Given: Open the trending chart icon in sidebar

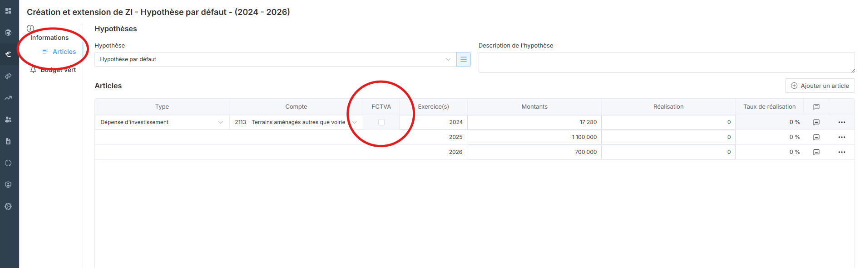Looking at the screenshot, I should (x=8, y=98).
